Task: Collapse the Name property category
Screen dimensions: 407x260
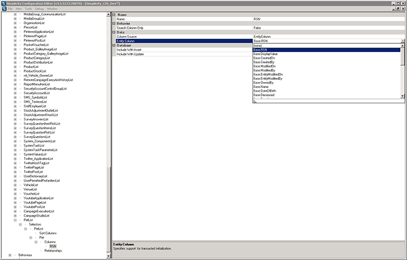Action: click(114, 15)
